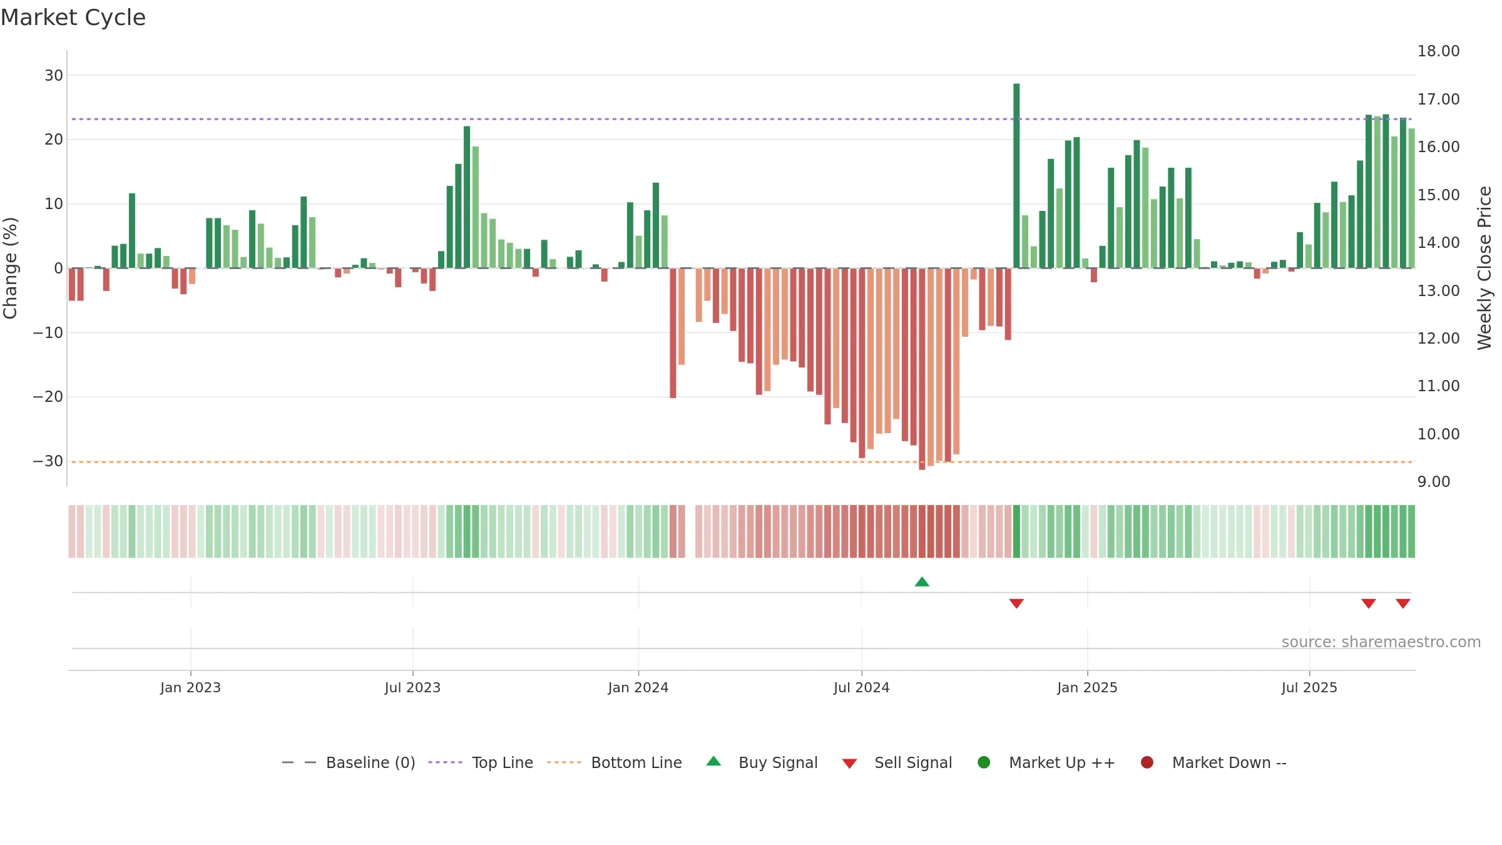
Task: Select the sell signal marker near Nov 2024
Action: 1016,603
